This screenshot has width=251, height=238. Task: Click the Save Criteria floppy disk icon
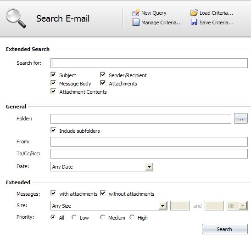coord(194,22)
